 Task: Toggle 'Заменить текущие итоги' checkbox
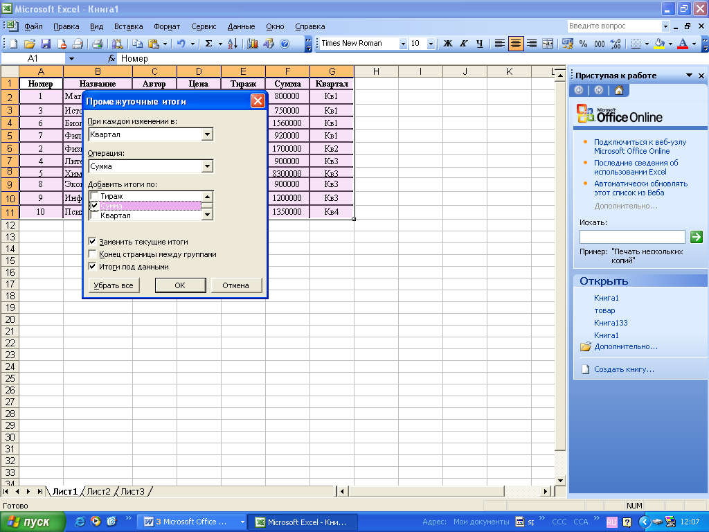tap(92, 242)
